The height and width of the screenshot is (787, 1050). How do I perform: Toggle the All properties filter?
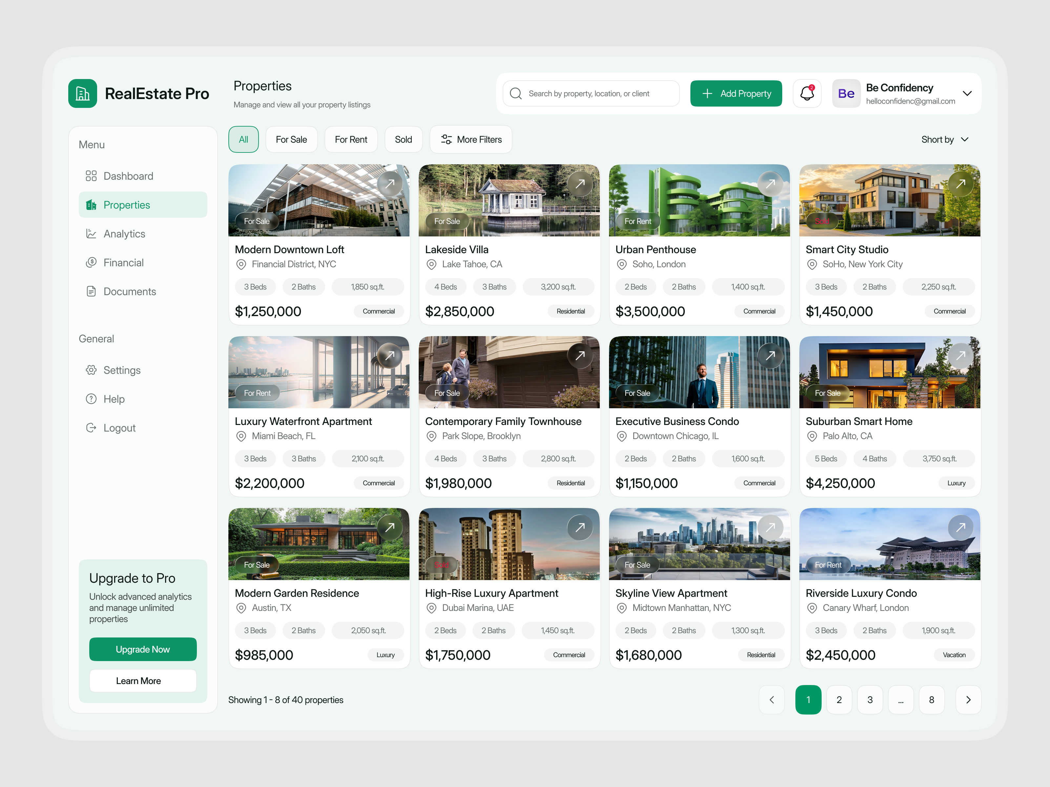click(x=243, y=139)
